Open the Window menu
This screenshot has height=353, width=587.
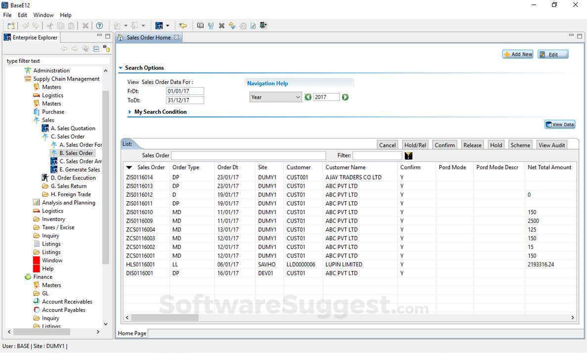click(44, 15)
